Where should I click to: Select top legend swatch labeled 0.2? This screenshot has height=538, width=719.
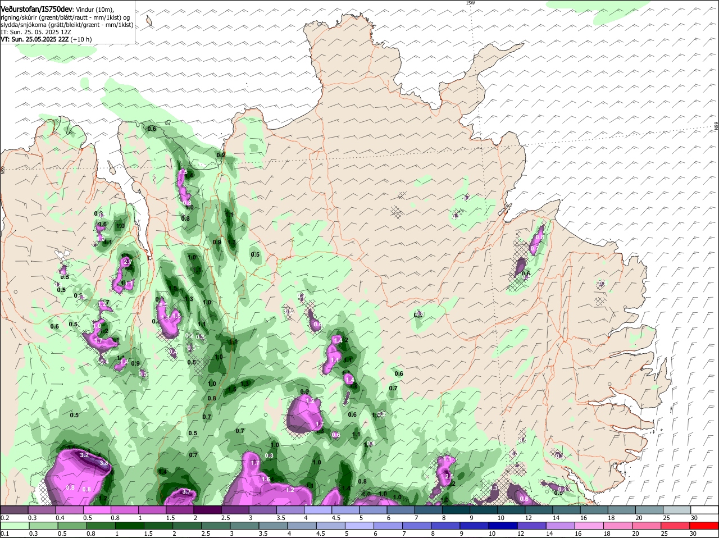coord(15,509)
